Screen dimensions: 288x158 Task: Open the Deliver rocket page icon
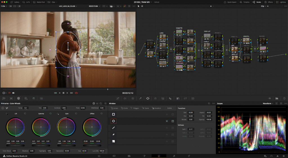[189, 156]
